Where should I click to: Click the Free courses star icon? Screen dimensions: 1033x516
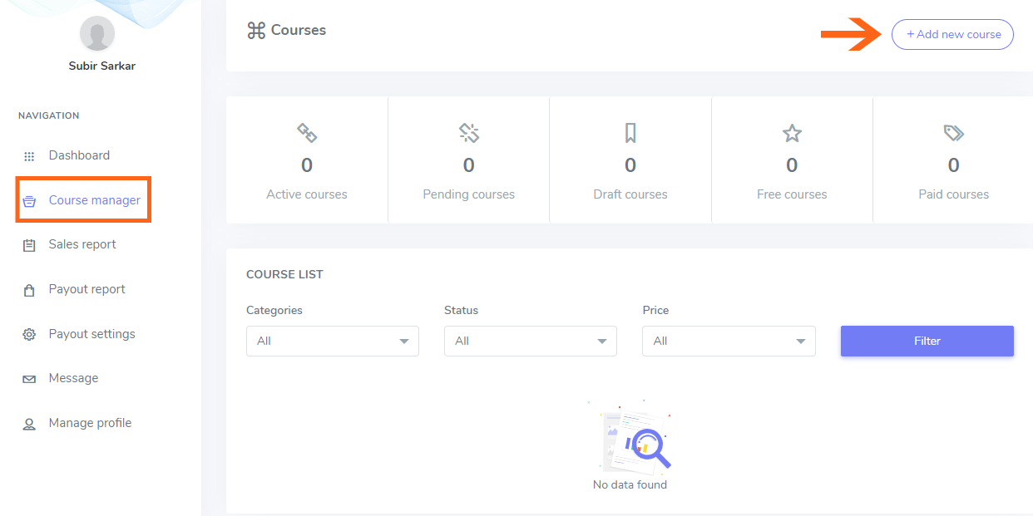792,133
